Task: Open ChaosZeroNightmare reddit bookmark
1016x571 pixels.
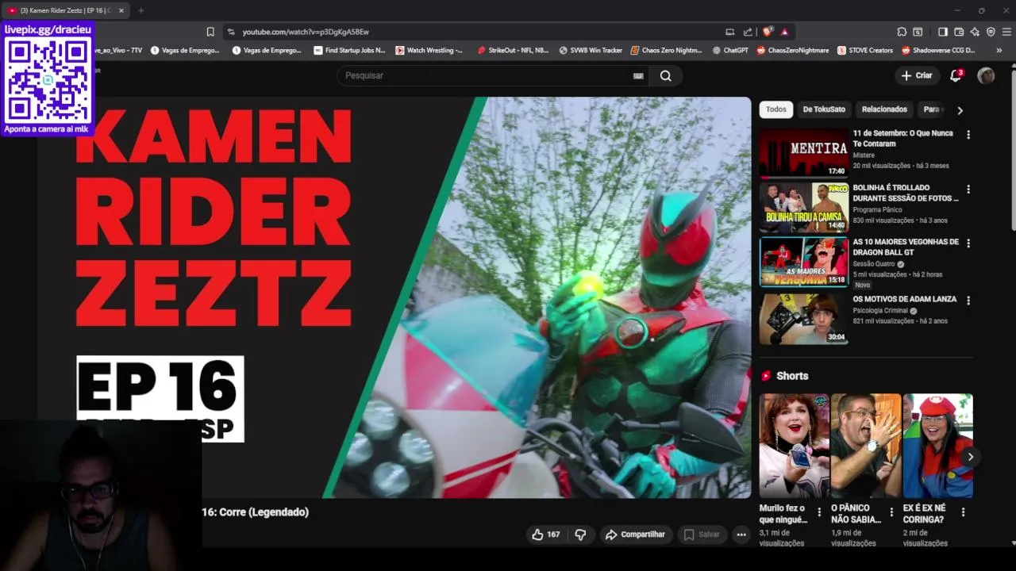Action: tap(793, 50)
